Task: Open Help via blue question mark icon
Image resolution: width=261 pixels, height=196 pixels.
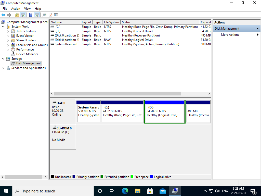Action: click(31, 15)
